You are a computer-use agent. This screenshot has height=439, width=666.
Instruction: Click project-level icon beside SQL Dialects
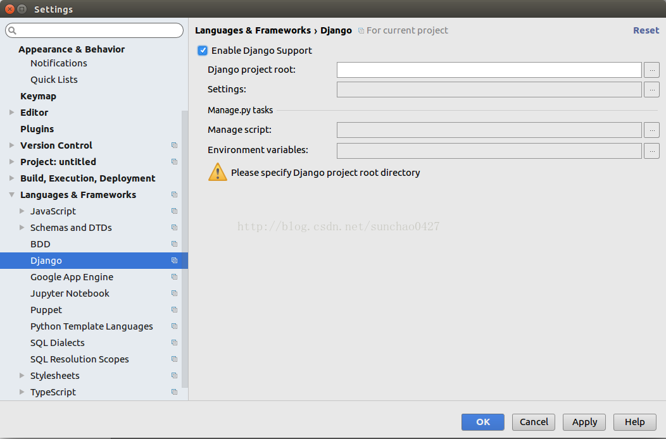[174, 343]
